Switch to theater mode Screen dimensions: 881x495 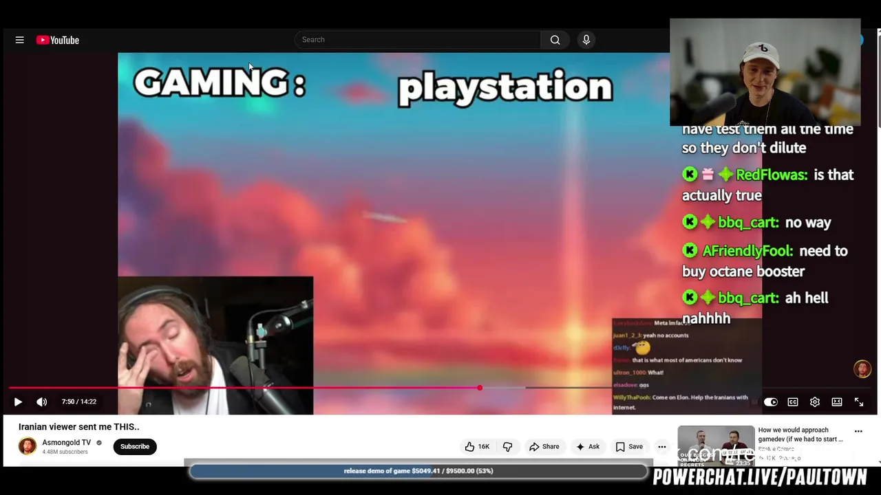837,401
